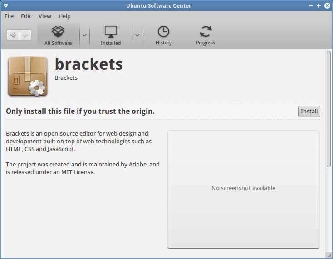The height and width of the screenshot is (259, 333).
Task: Click 'Only install this file' warning text
Action: (x=80, y=112)
